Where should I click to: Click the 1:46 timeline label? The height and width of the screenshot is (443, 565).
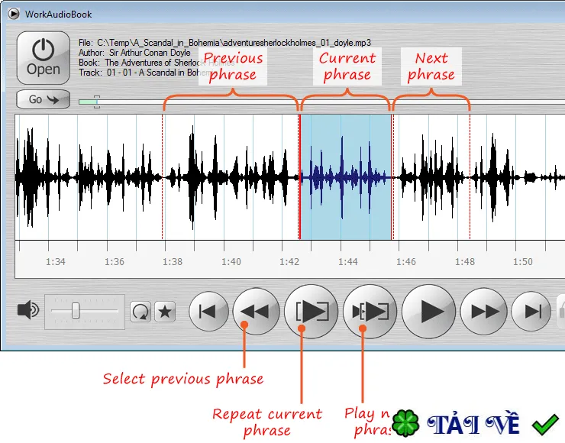click(x=406, y=262)
